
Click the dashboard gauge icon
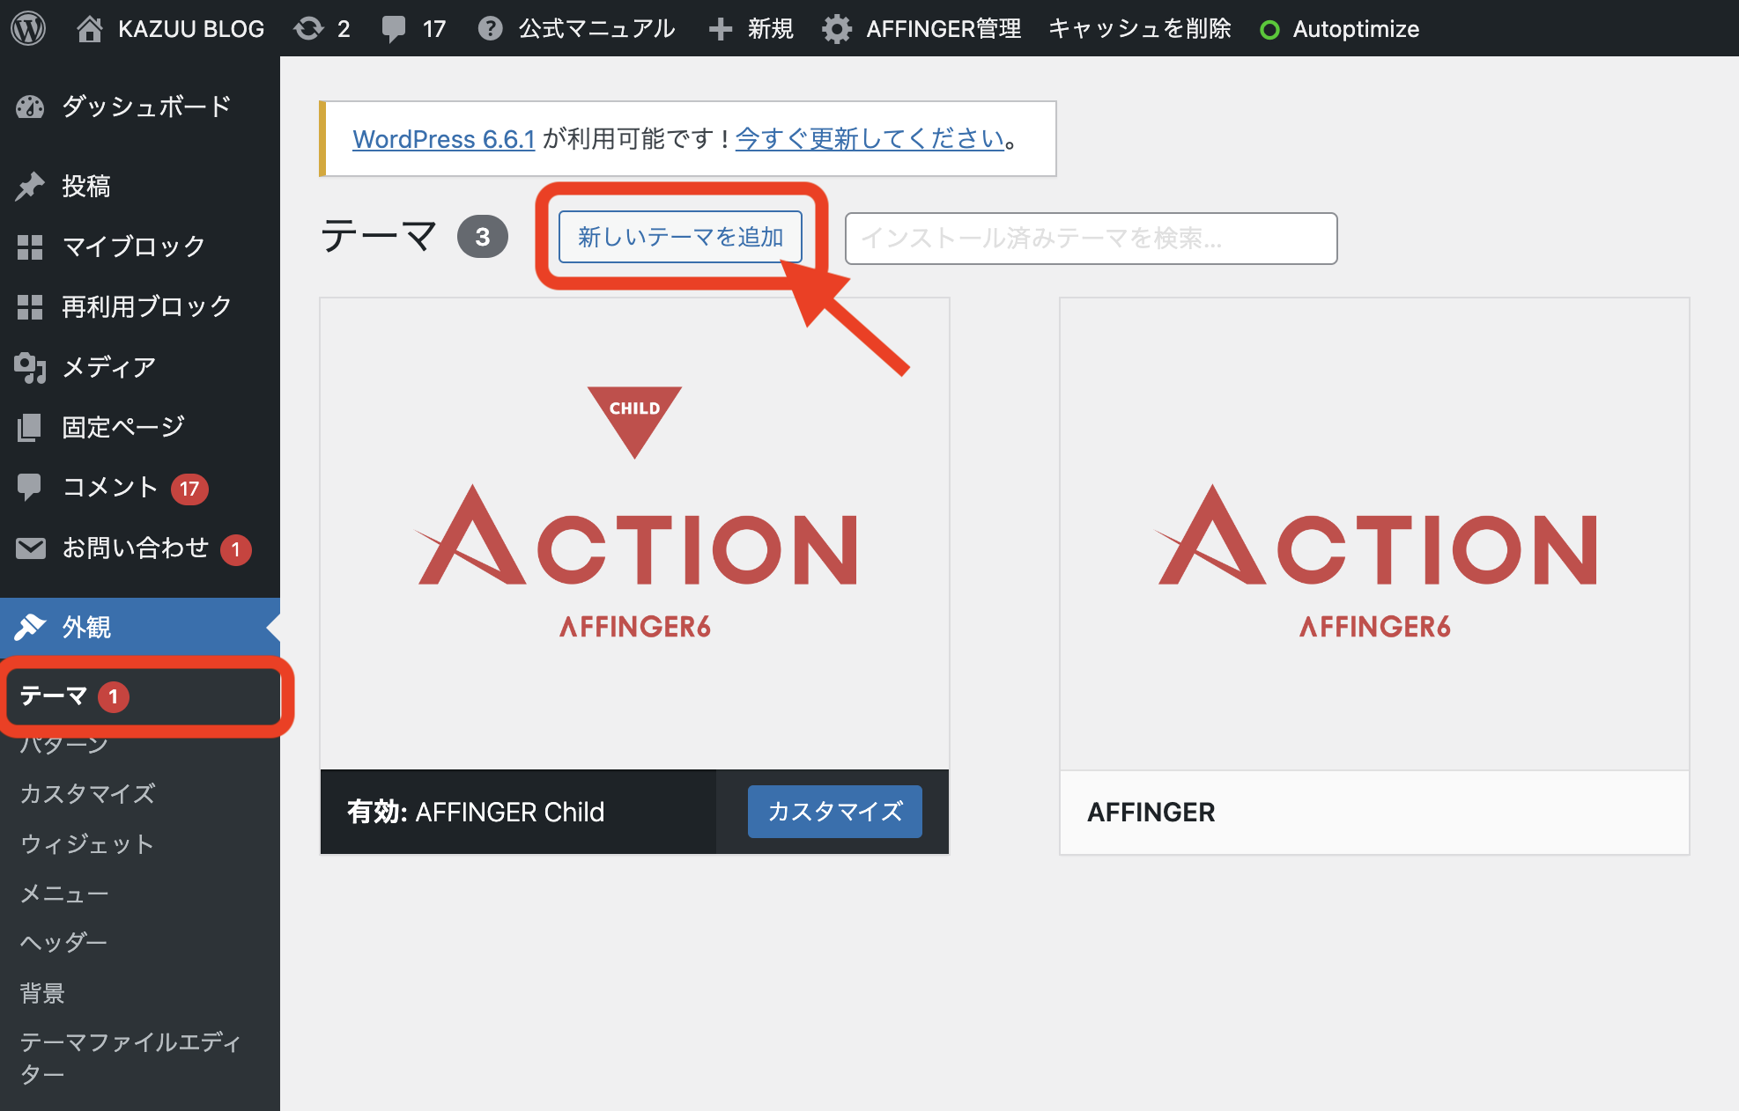click(30, 107)
